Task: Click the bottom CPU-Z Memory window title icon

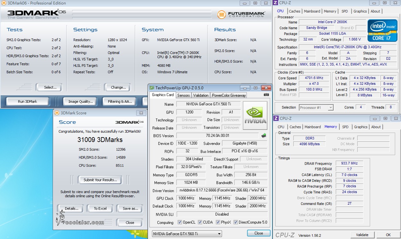Action: point(276,119)
